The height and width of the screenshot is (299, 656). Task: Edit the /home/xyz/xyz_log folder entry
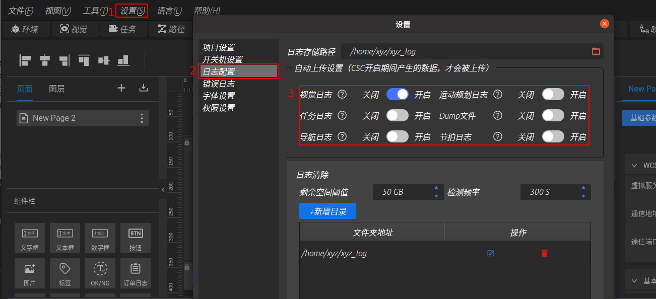(491, 253)
